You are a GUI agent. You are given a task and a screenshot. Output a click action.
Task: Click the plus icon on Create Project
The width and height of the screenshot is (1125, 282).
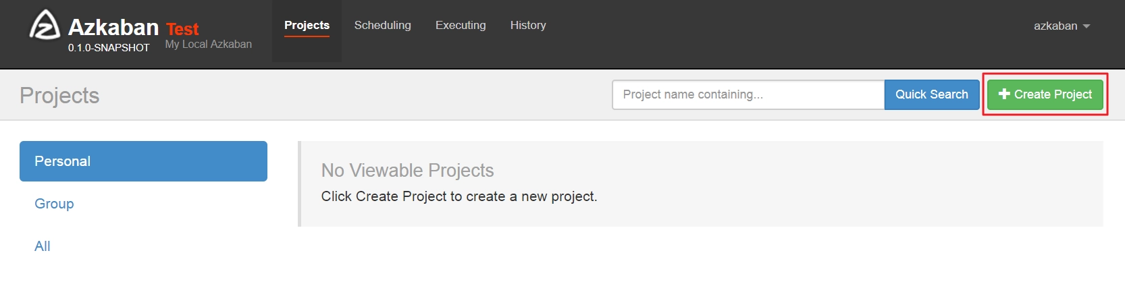pos(1004,94)
